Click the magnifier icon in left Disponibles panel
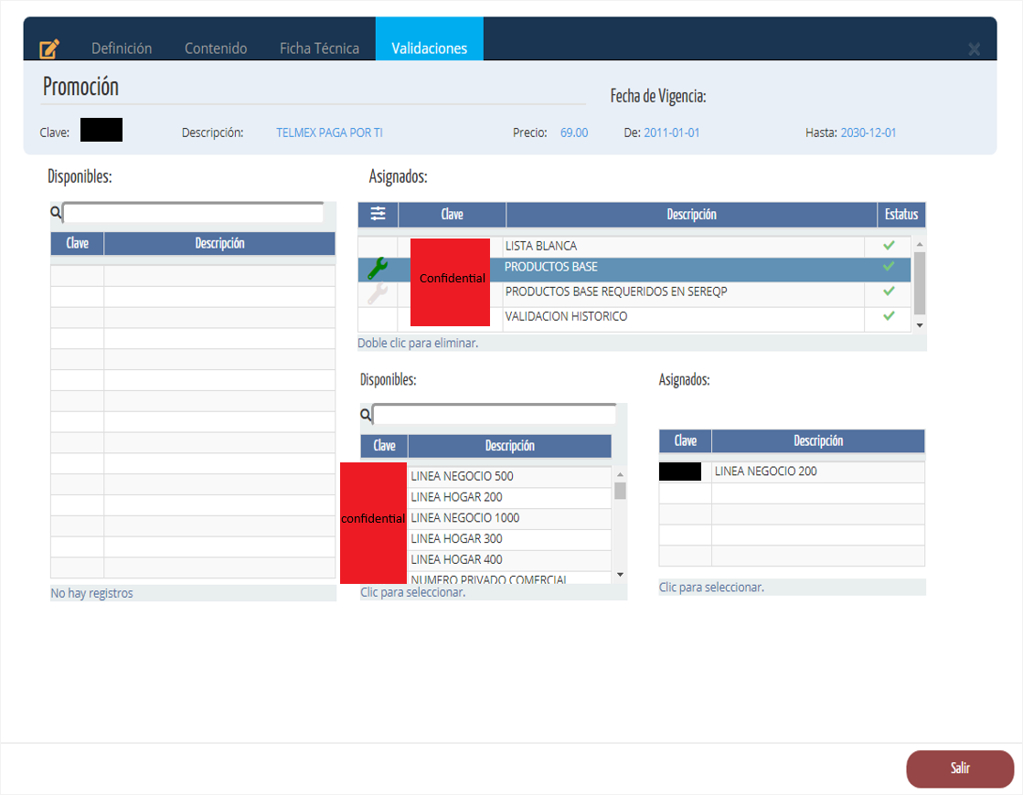Image resolution: width=1023 pixels, height=795 pixels. click(56, 213)
